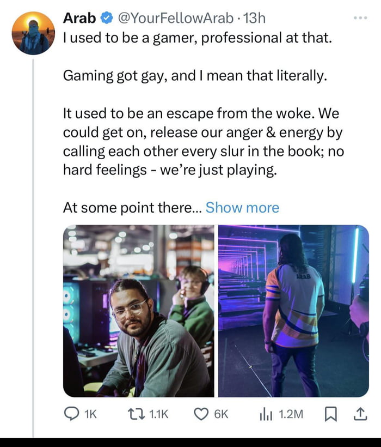
Task: Click the display name "Arab"
Action: (x=79, y=18)
